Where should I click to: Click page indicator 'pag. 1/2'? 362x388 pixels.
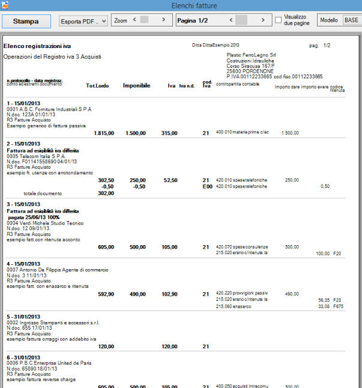(320, 46)
